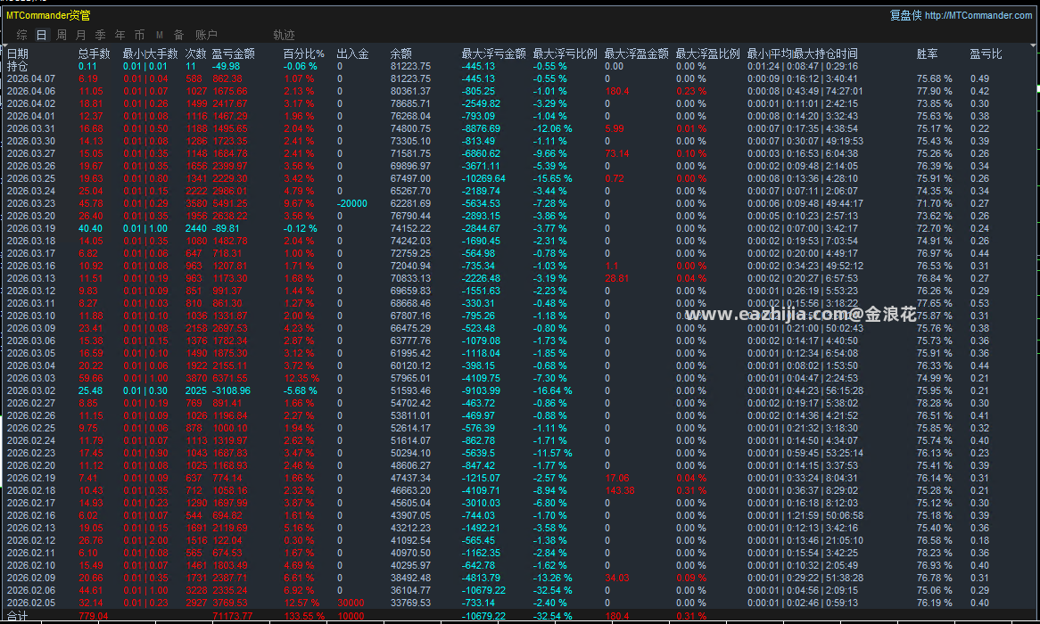The height and width of the screenshot is (624, 1040).
Task: Sort by the 日期 column header
Action: tap(18, 53)
